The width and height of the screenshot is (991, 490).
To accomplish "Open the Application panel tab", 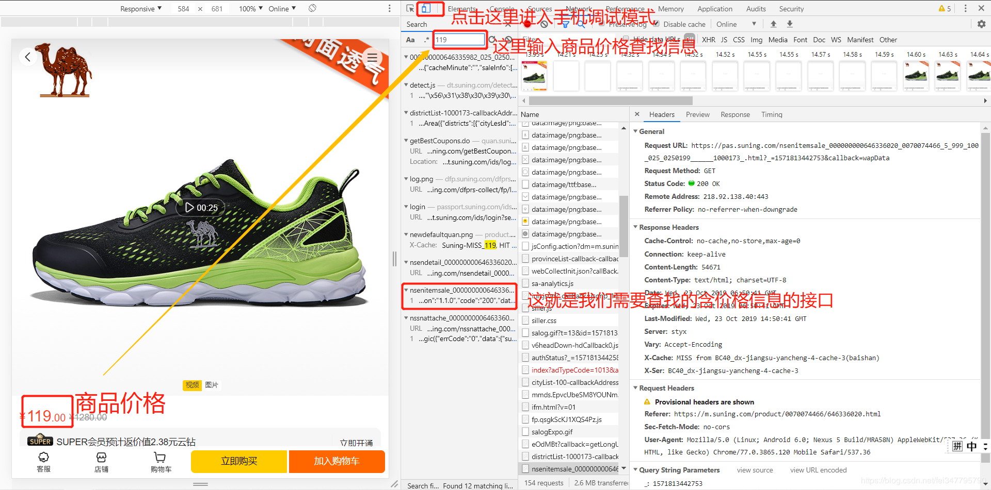I will 714,9.
